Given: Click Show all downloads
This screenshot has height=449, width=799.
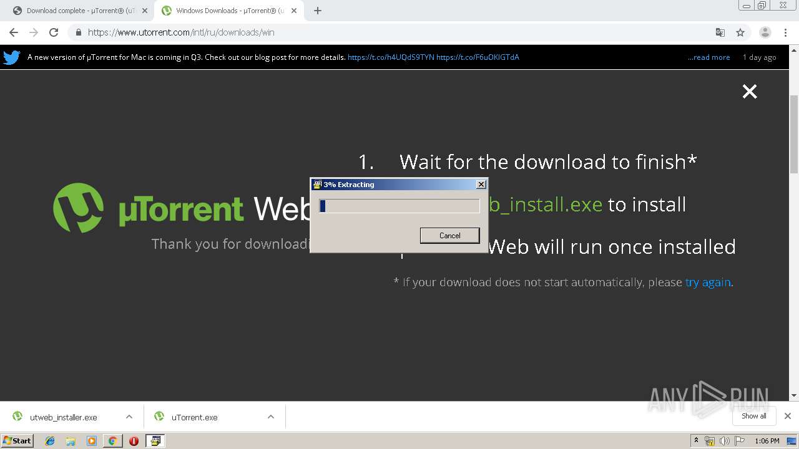Looking at the screenshot, I should point(753,416).
